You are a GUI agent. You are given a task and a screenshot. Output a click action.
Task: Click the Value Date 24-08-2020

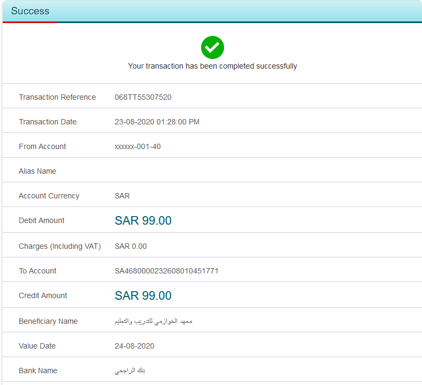point(134,346)
